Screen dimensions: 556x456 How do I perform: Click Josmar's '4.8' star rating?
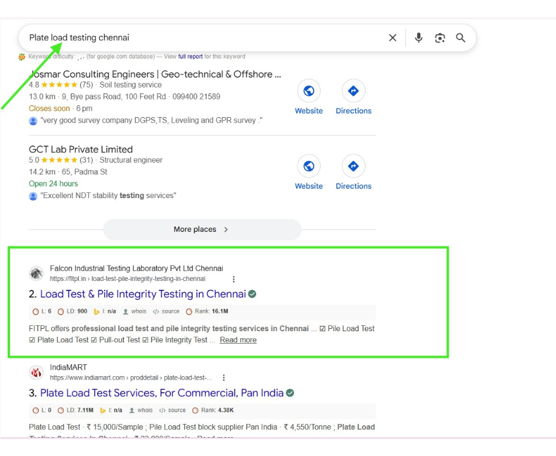click(53, 85)
